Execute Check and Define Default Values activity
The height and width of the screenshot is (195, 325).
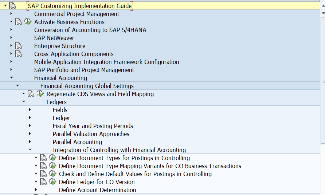click(x=52, y=174)
